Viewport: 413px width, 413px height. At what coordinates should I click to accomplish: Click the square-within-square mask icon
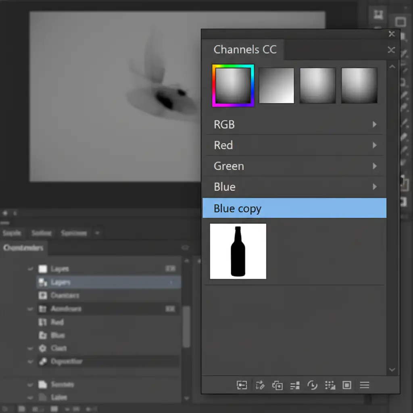tap(347, 385)
